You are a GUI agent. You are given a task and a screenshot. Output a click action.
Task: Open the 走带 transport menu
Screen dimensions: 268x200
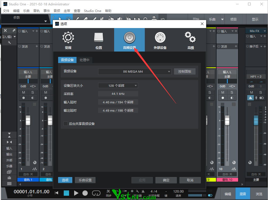tap(67, 11)
